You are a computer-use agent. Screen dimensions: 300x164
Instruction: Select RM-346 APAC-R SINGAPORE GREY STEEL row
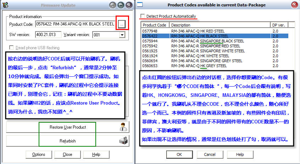click(x=202, y=60)
